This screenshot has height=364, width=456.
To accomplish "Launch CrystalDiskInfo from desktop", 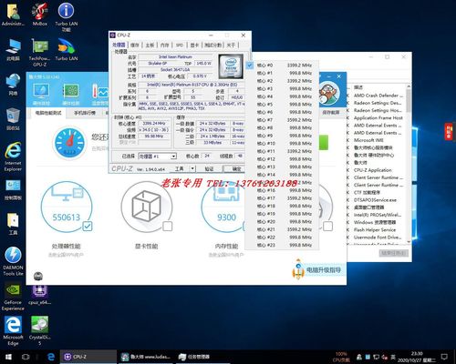I will [x=39, y=331].
